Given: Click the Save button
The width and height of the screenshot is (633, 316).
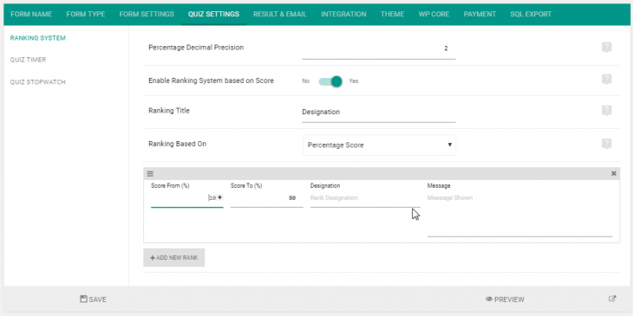Looking at the screenshot, I should point(94,300).
